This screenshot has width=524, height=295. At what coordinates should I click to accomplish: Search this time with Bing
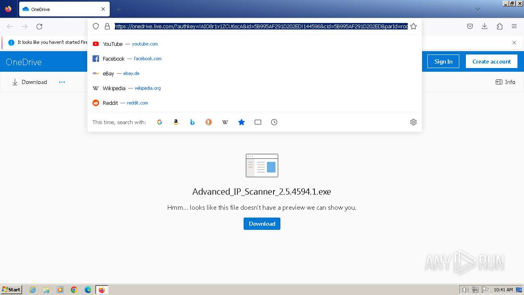click(192, 122)
